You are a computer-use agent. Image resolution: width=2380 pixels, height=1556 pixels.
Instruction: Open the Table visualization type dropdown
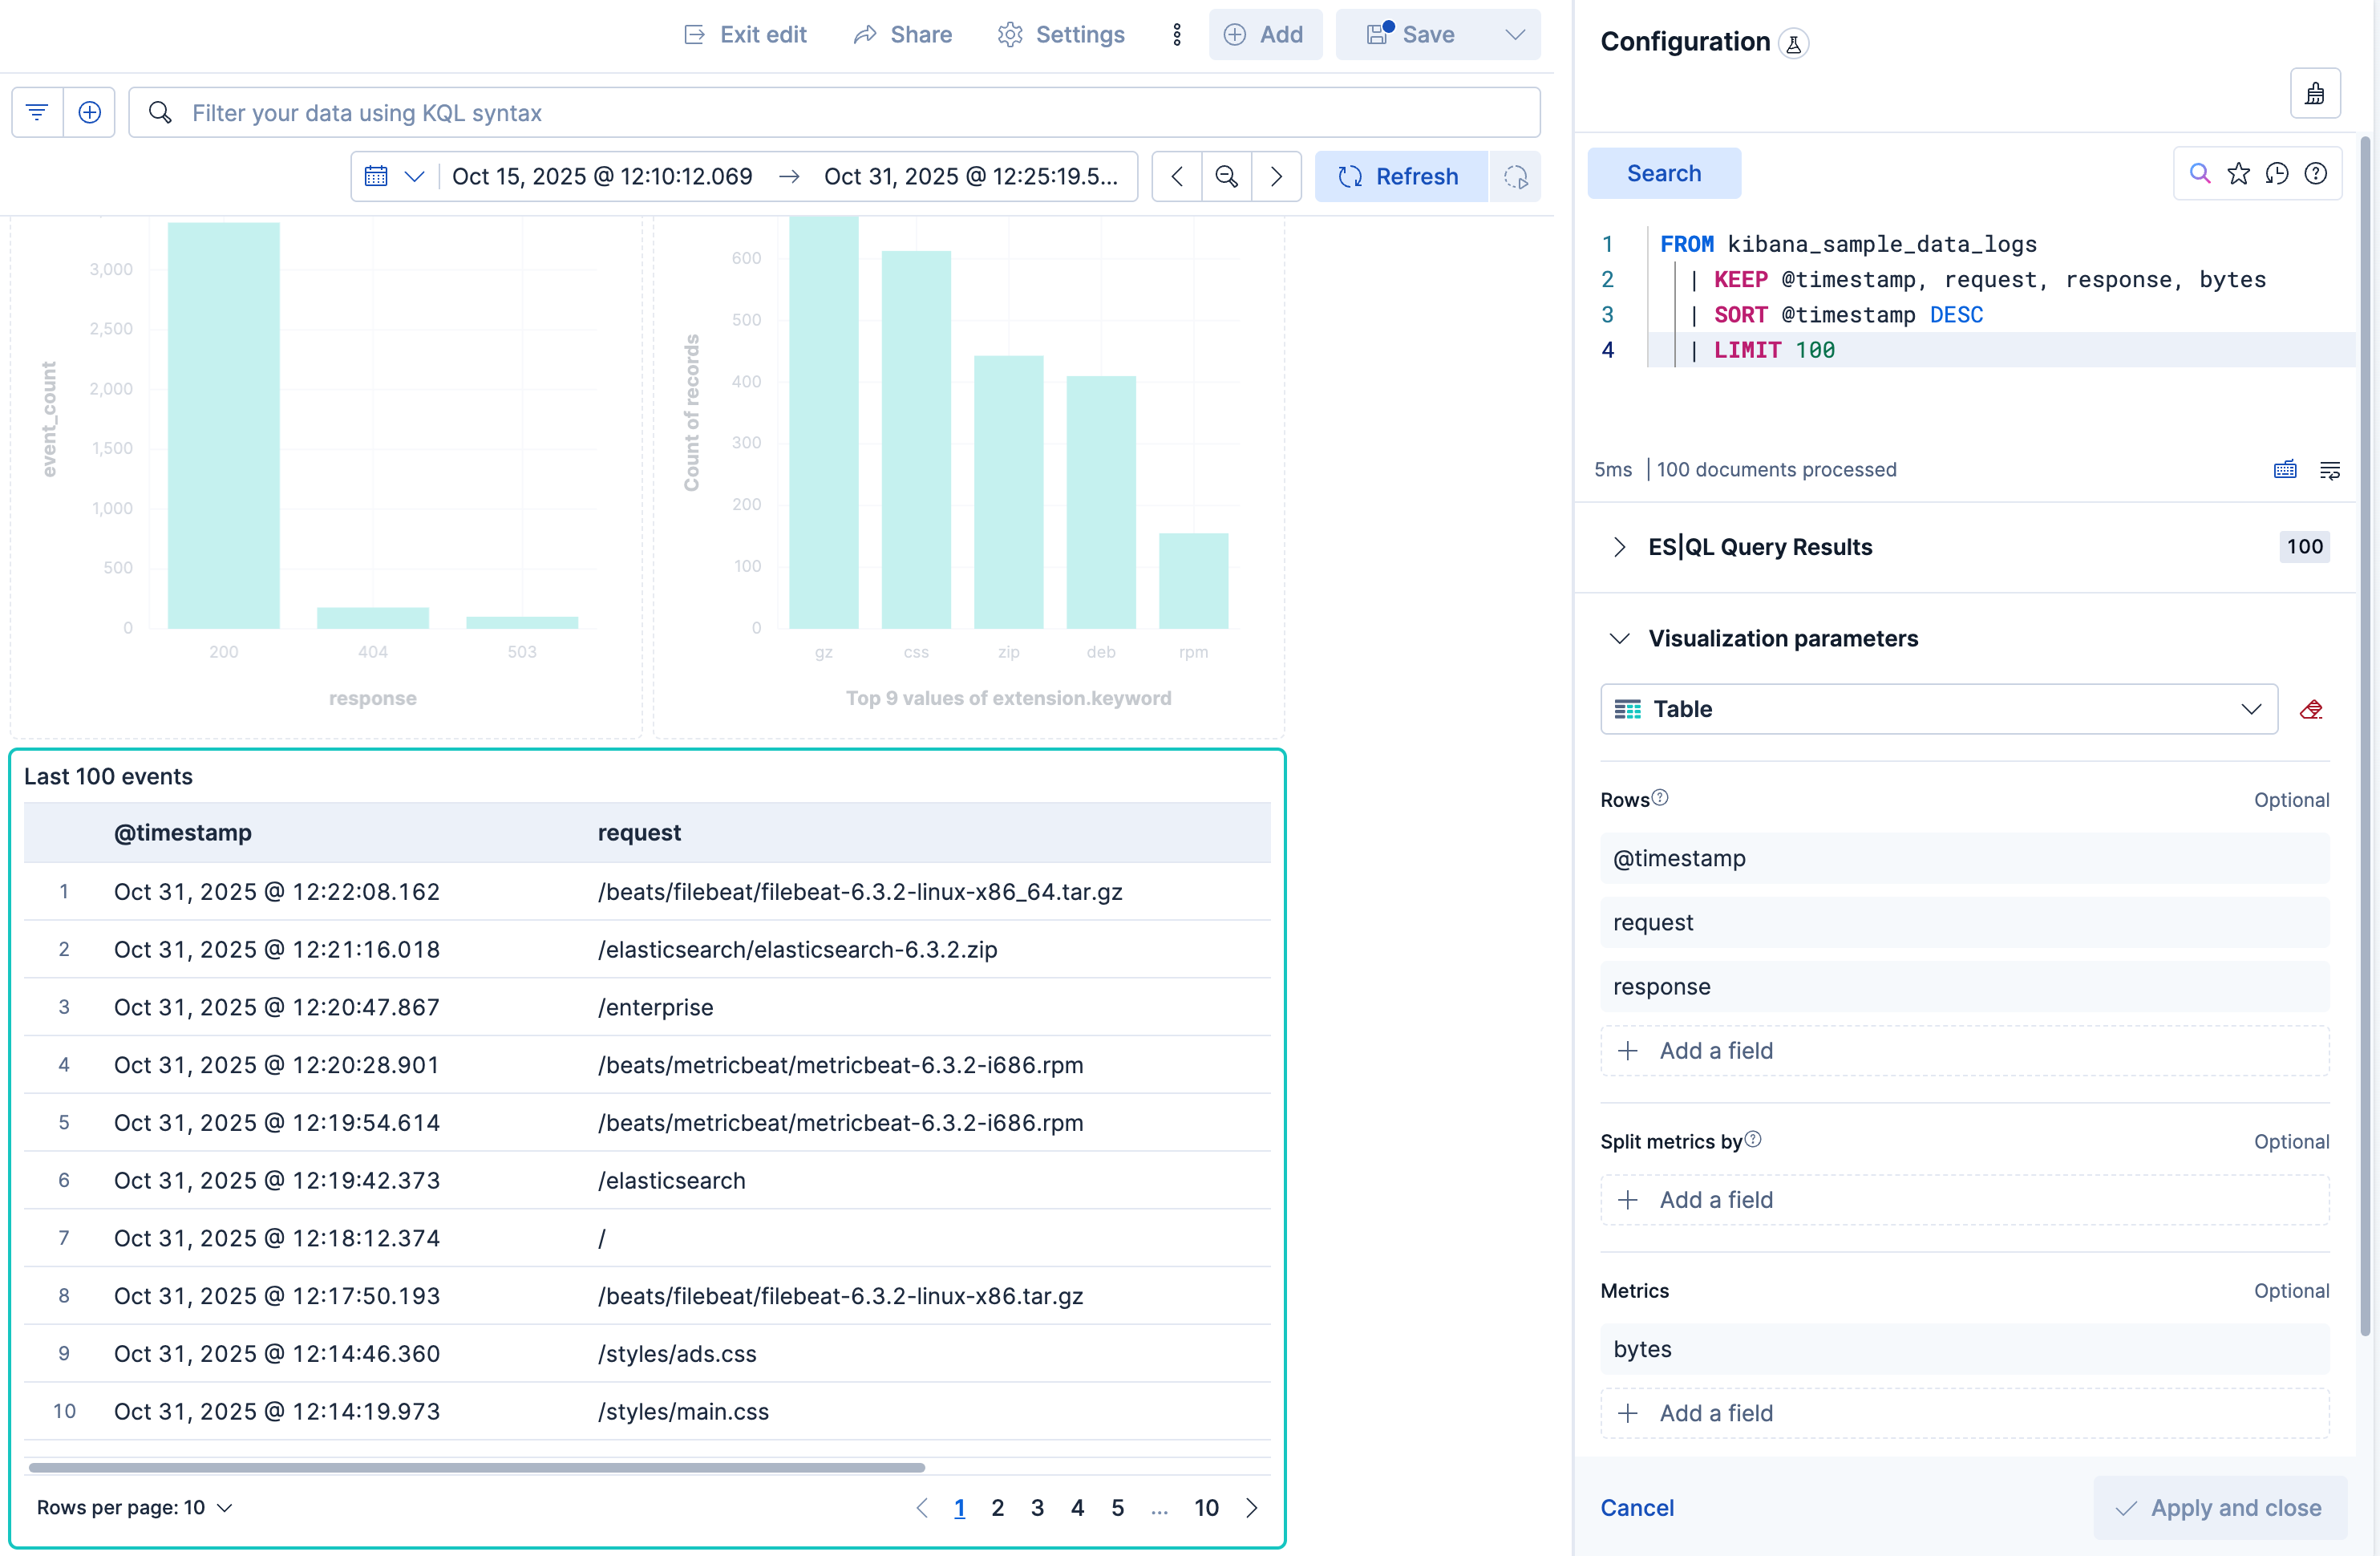click(2250, 708)
